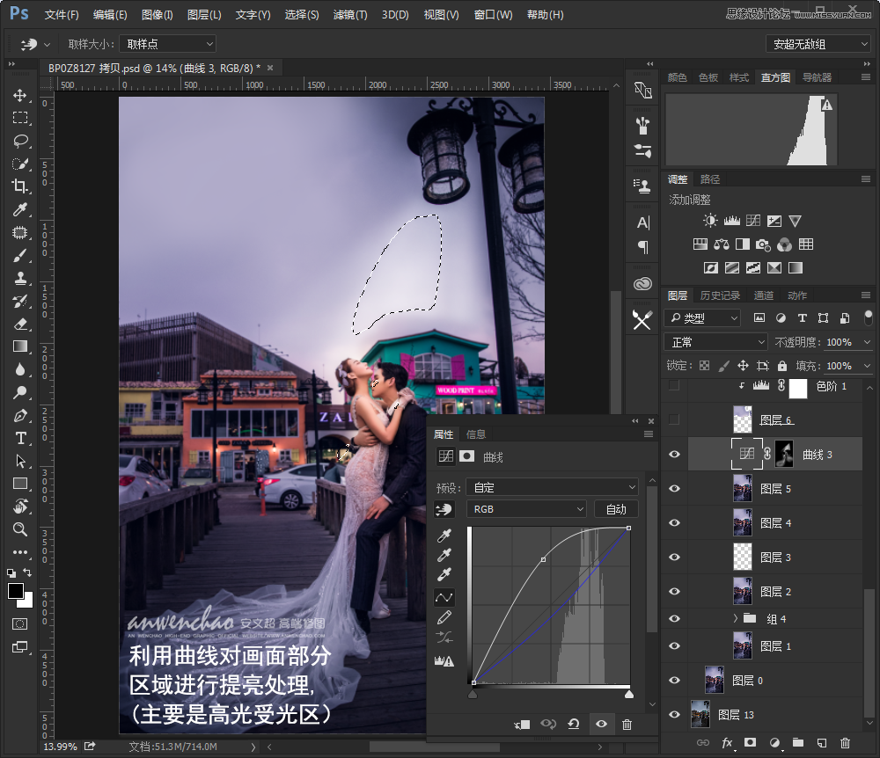Hide the 组 4 group

coord(674,618)
